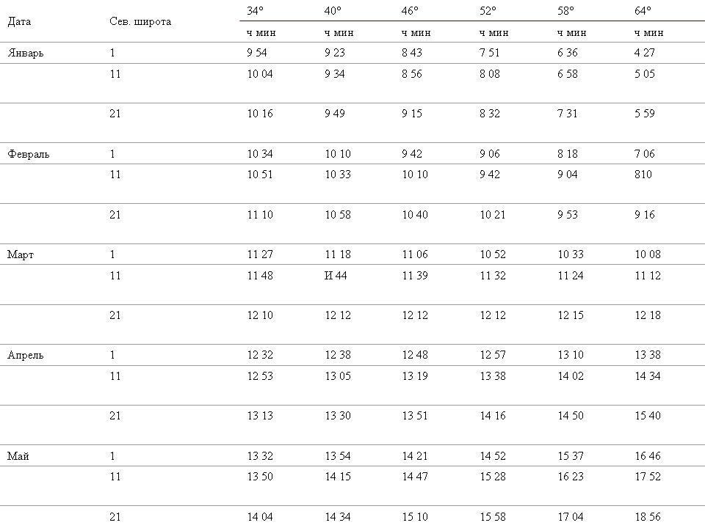The width and height of the screenshot is (705, 528).
Task: Click the 'Март' row label
Action: [21, 254]
